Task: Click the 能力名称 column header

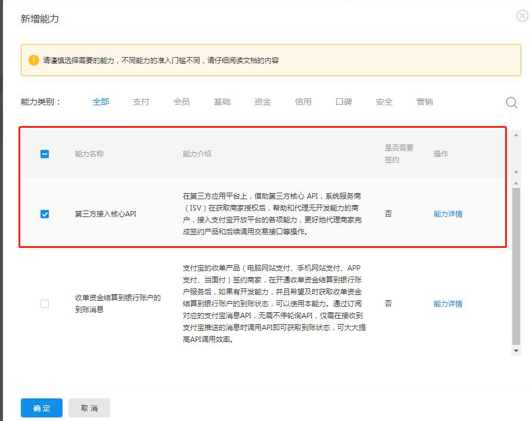Action: click(89, 154)
